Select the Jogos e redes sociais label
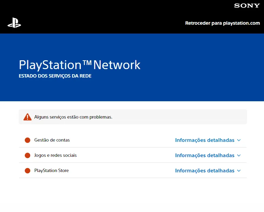Image resolution: width=264 pixels, height=212 pixels. coord(55,155)
